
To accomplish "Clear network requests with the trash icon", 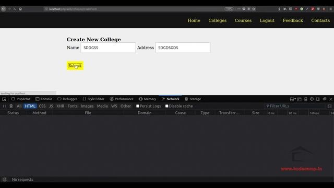I will [11, 106].
